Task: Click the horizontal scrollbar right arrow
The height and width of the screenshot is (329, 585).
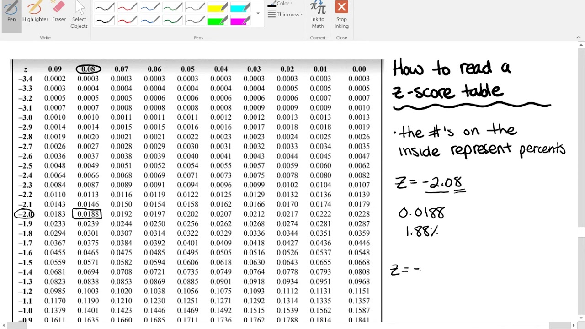Action: pyautogui.click(x=574, y=325)
